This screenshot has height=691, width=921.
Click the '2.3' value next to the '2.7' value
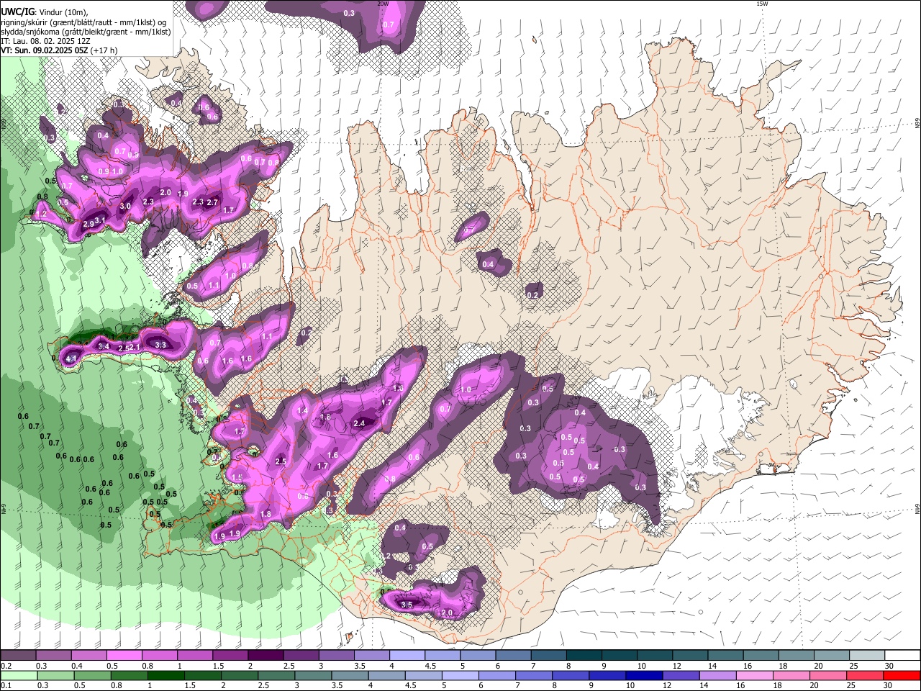pyautogui.click(x=198, y=202)
